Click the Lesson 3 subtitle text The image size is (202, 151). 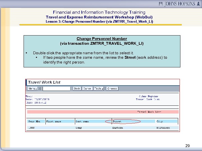point(99,22)
